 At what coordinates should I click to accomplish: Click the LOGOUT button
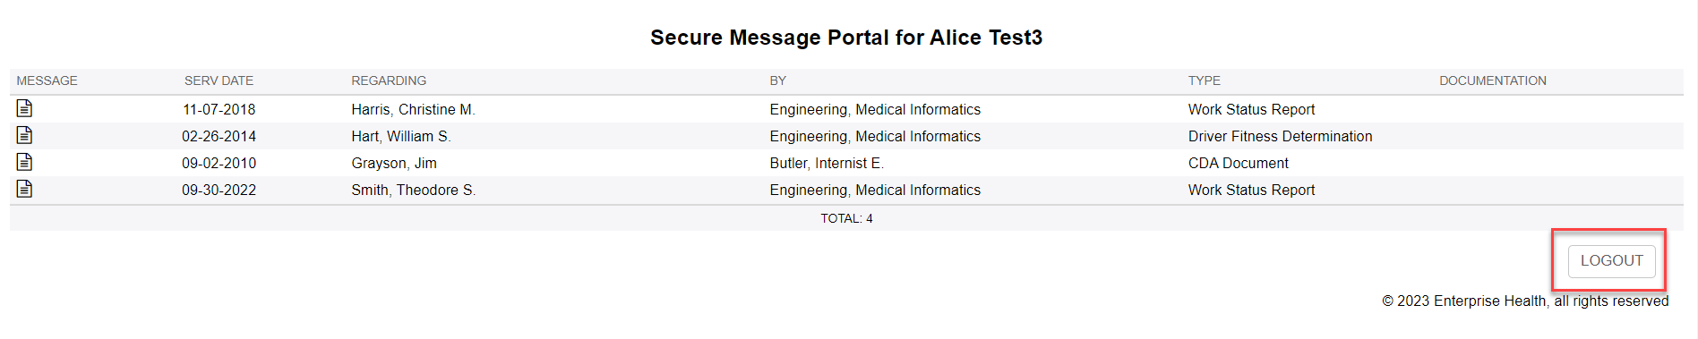tap(1611, 260)
